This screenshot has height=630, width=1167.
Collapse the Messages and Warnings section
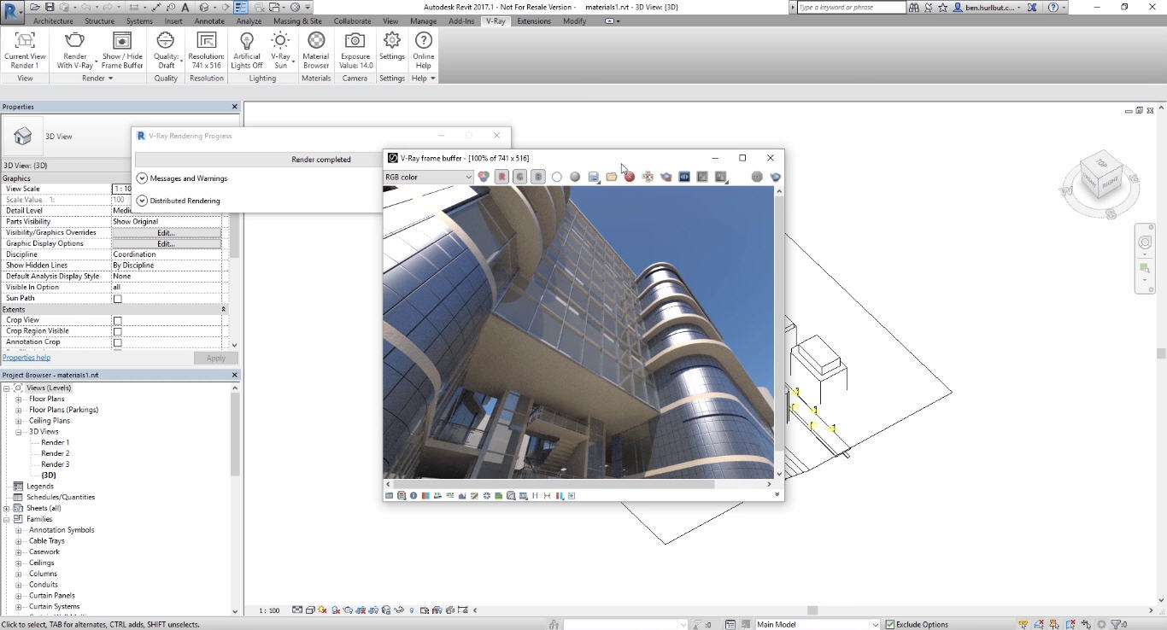coord(140,178)
